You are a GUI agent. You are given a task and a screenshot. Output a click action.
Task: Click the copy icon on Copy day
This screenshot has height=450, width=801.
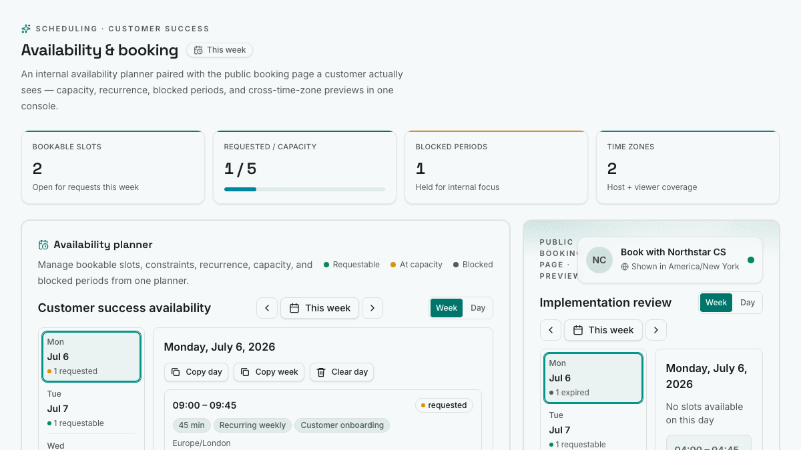pos(176,372)
